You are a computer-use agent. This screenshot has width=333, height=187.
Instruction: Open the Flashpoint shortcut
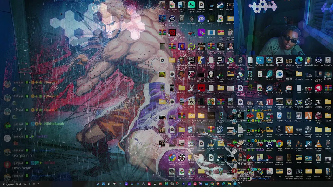pos(270,159)
